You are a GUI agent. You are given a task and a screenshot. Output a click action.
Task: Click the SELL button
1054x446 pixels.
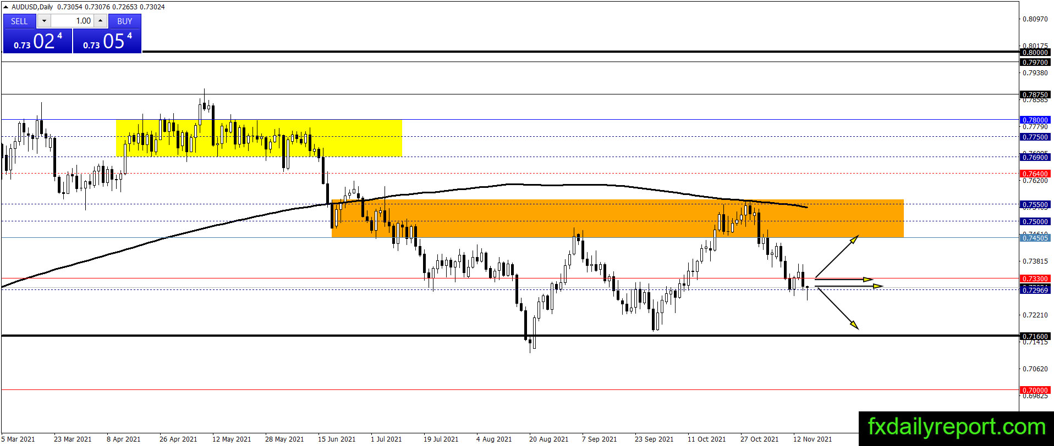click(19, 21)
